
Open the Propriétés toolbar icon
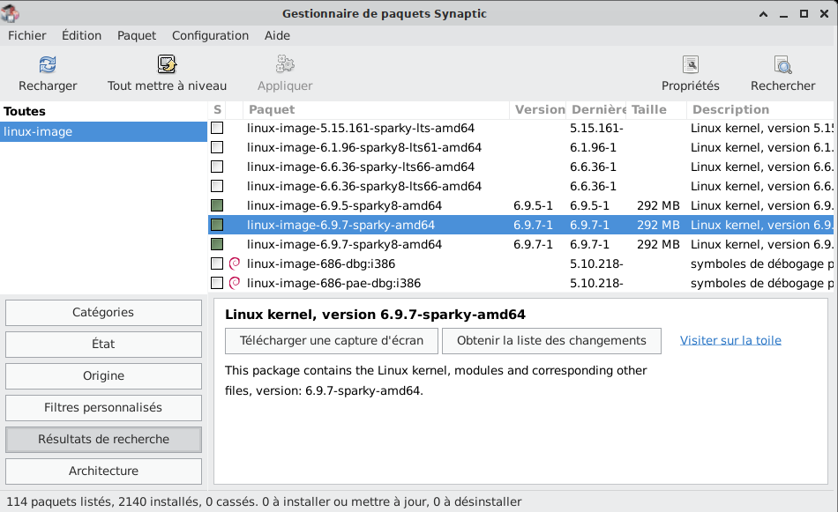pos(691,64)
